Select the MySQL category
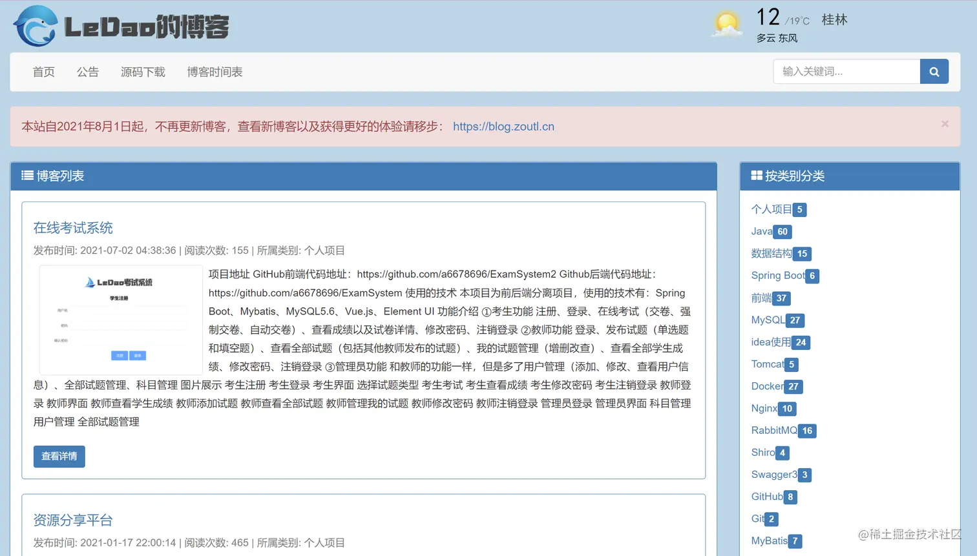977x556 pixels. 768,320
